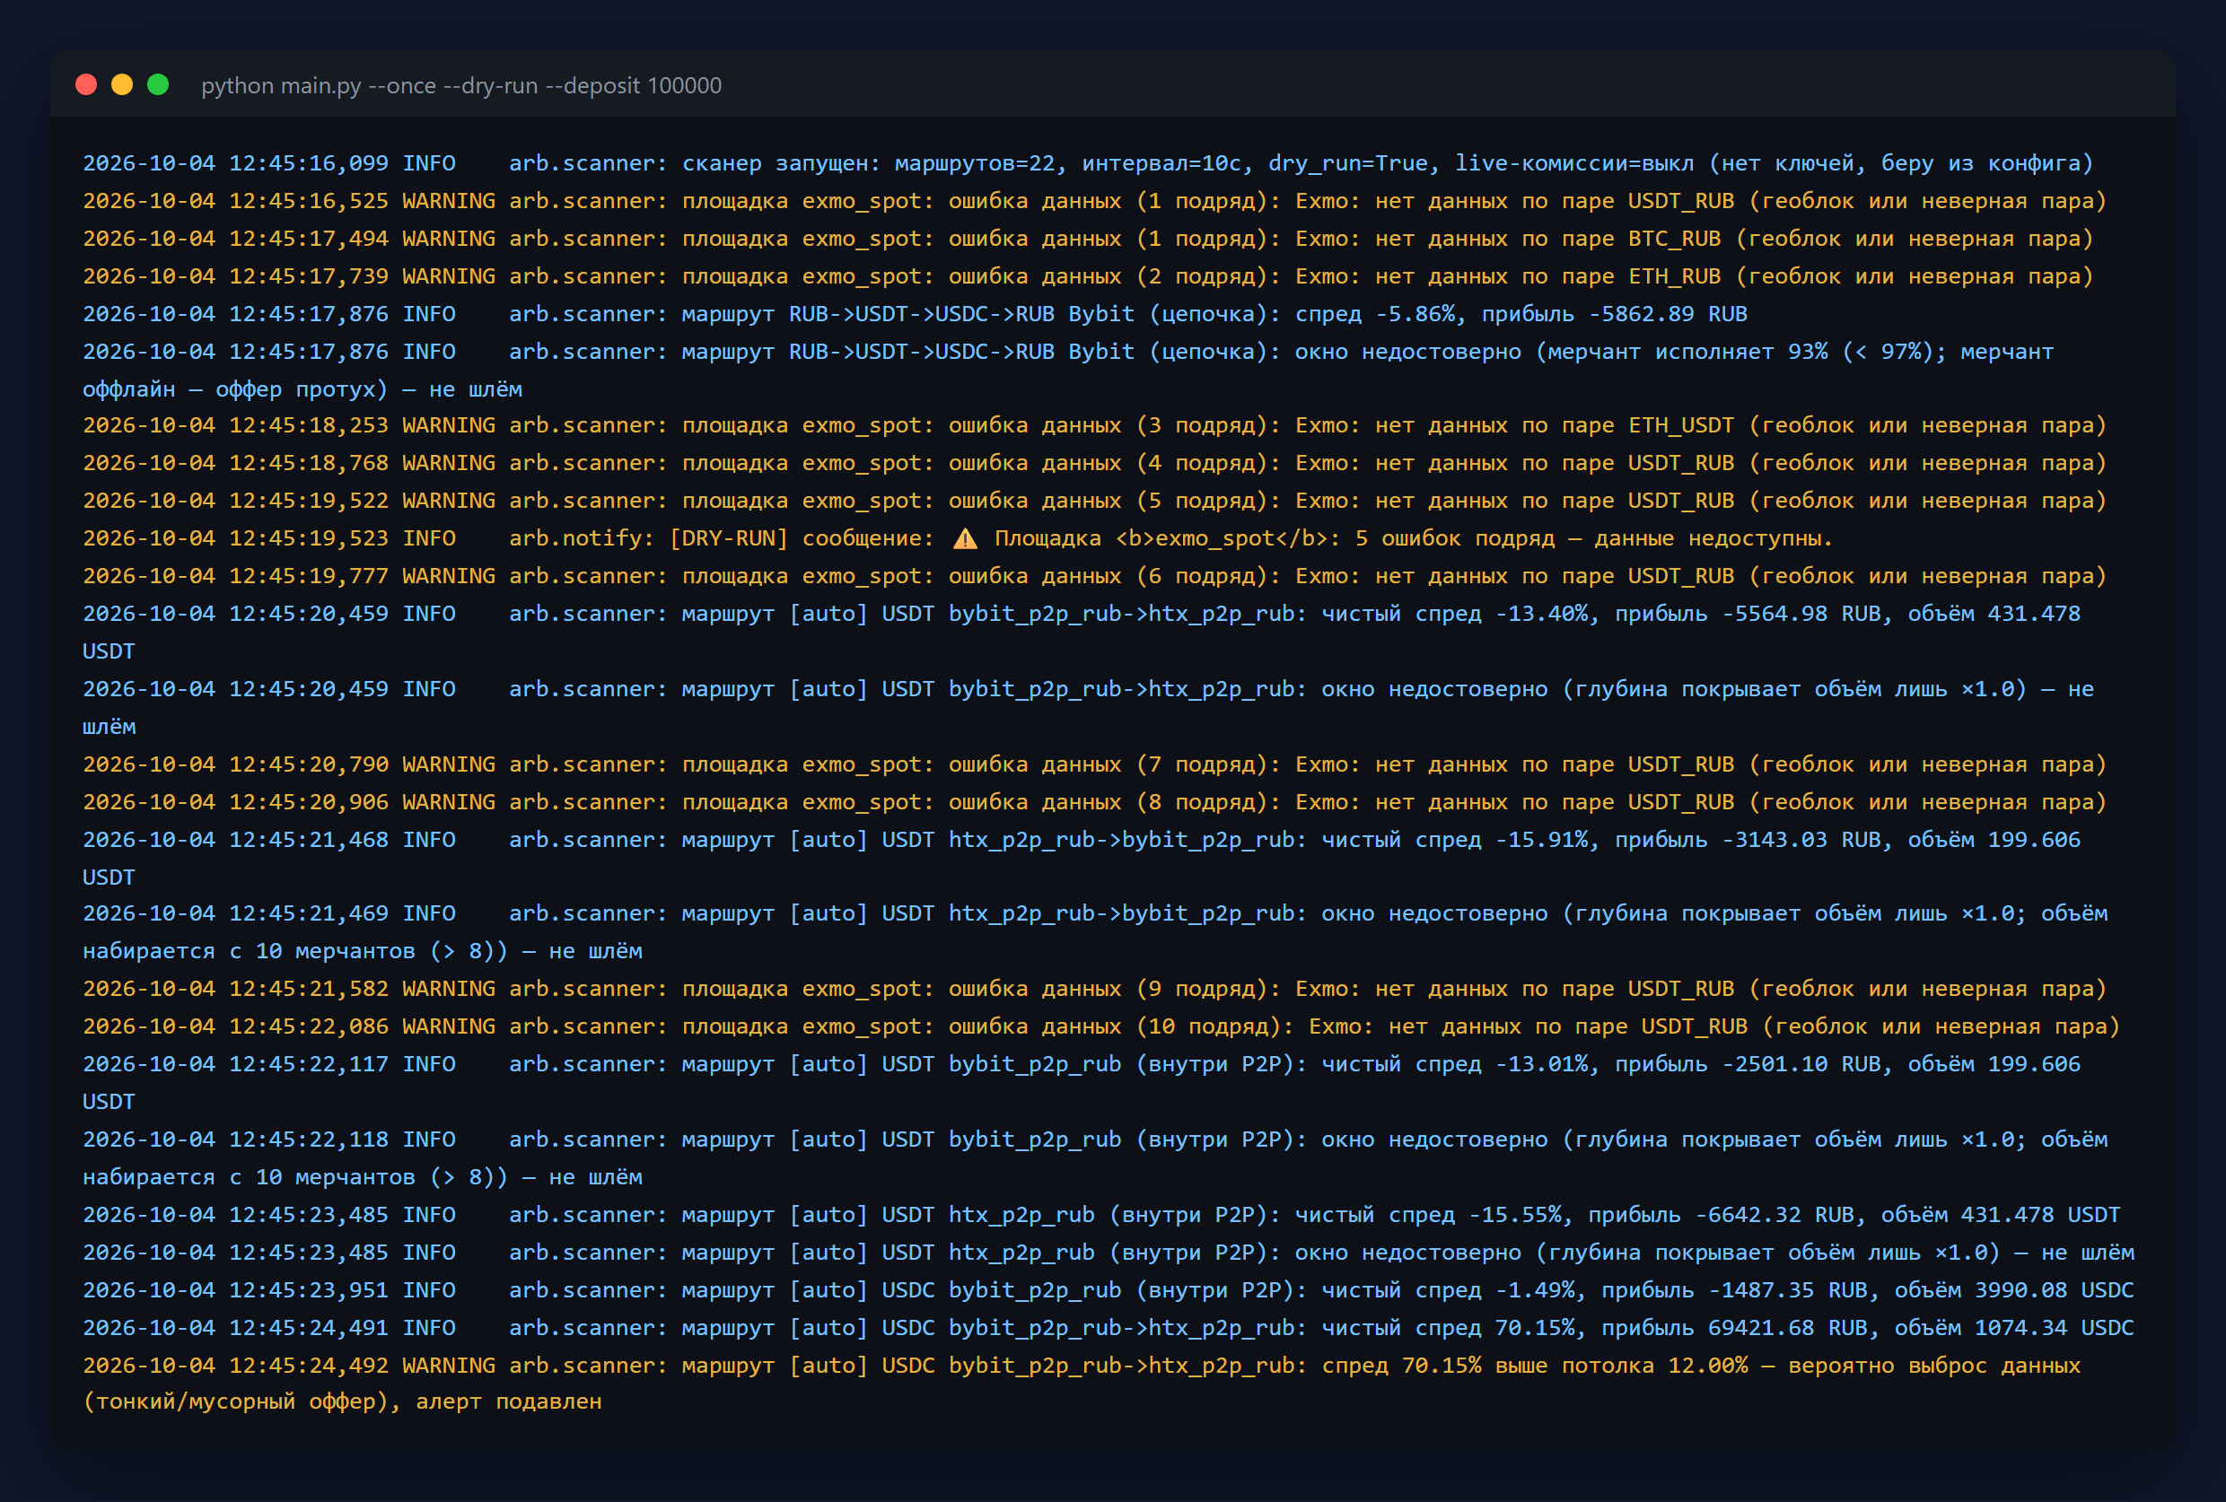Screen dimensions: 2226x1502
Task: Click wrapped text '(тонкий/мусорный оффер), алерт подавлен'
Action: coord(342,1402)
